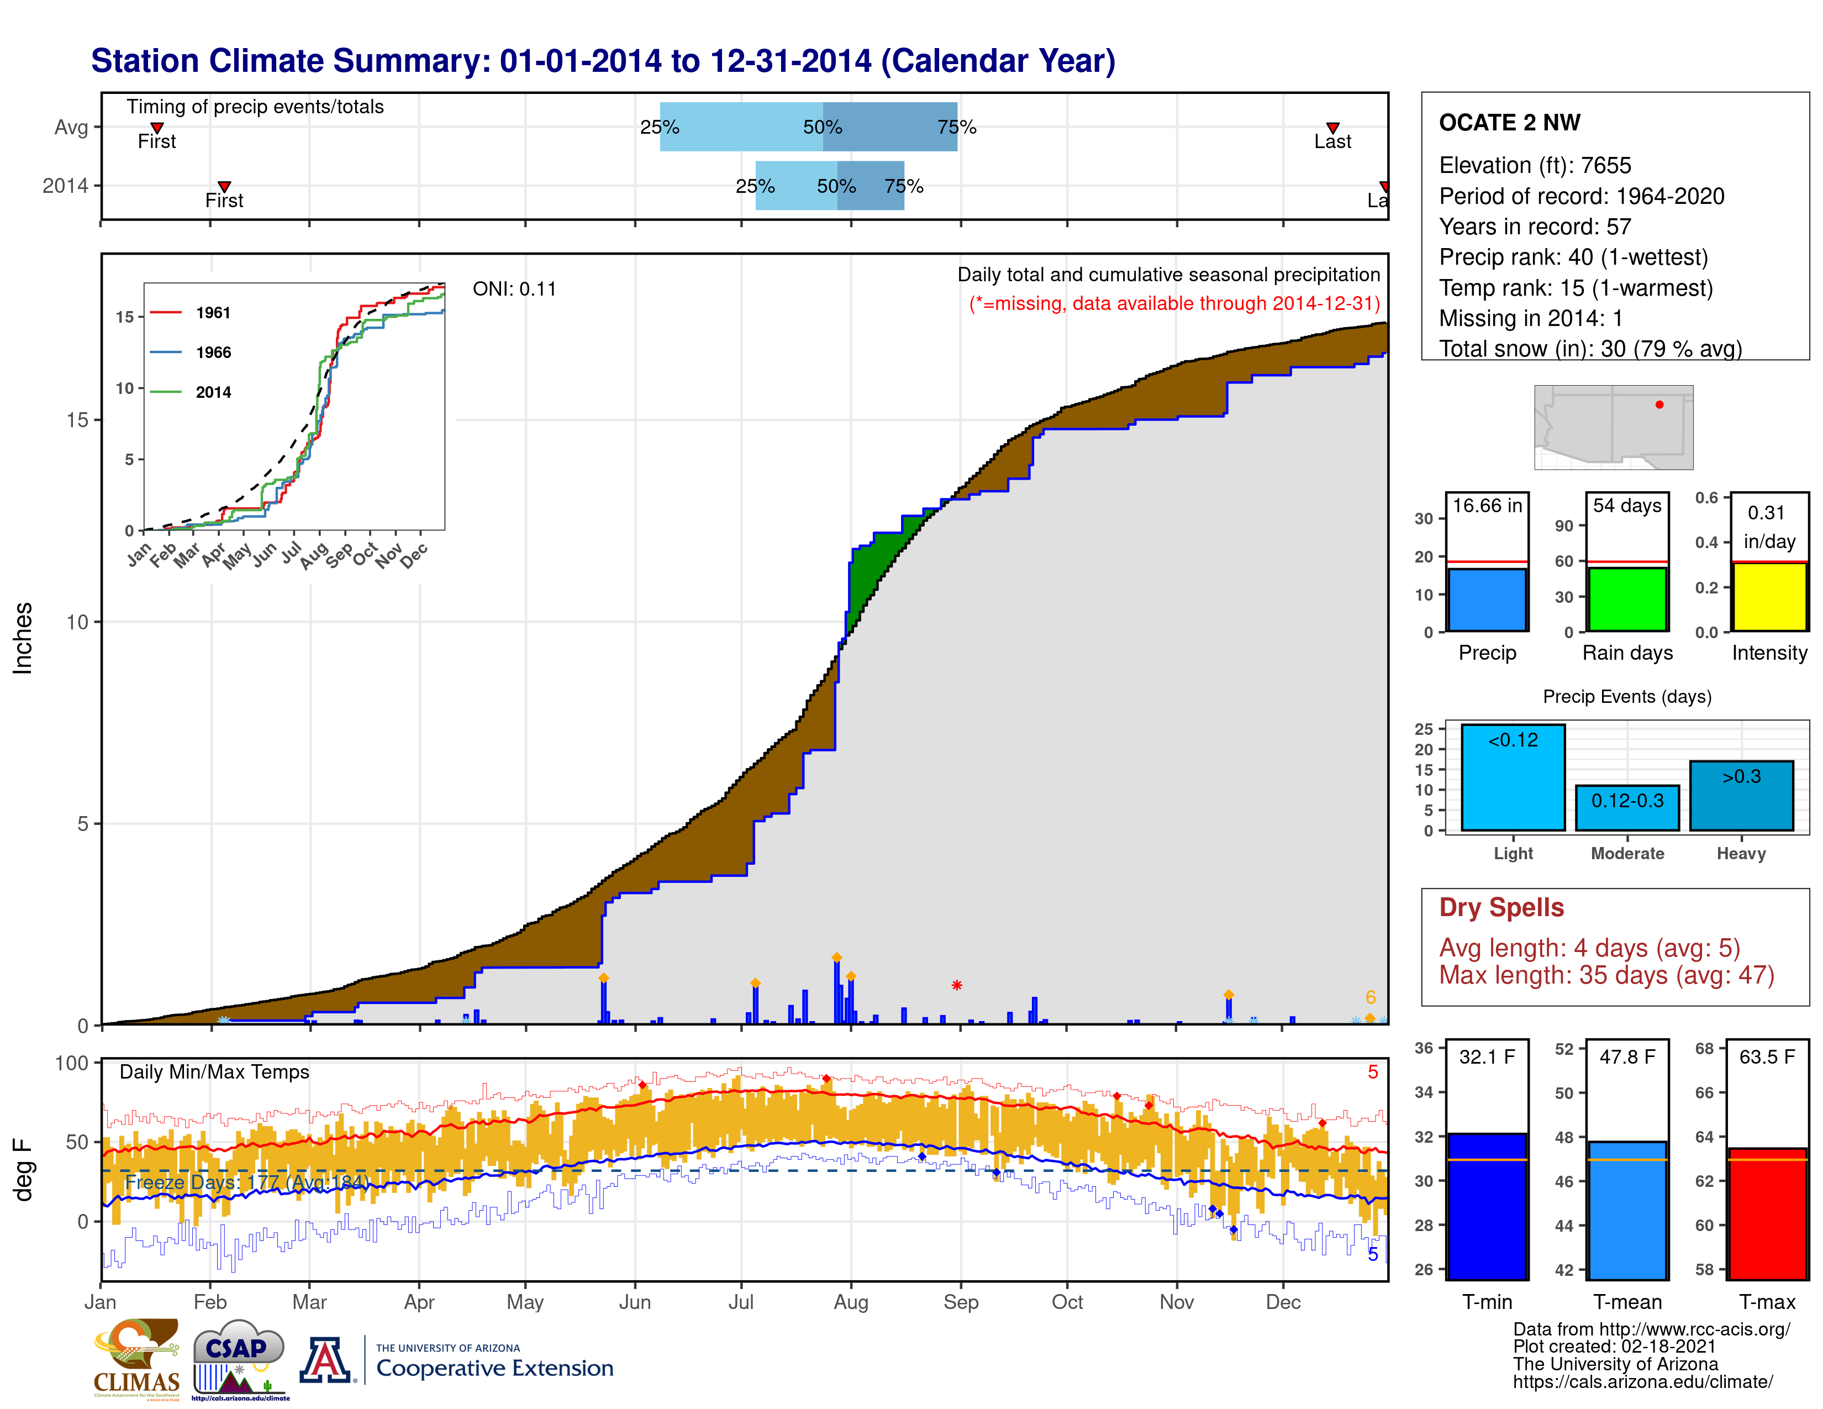Image resolution: width=1823 pixels, height=1409 pixels.
Task: Click the Avg length: 4 days text
Action: (1590, 948)
